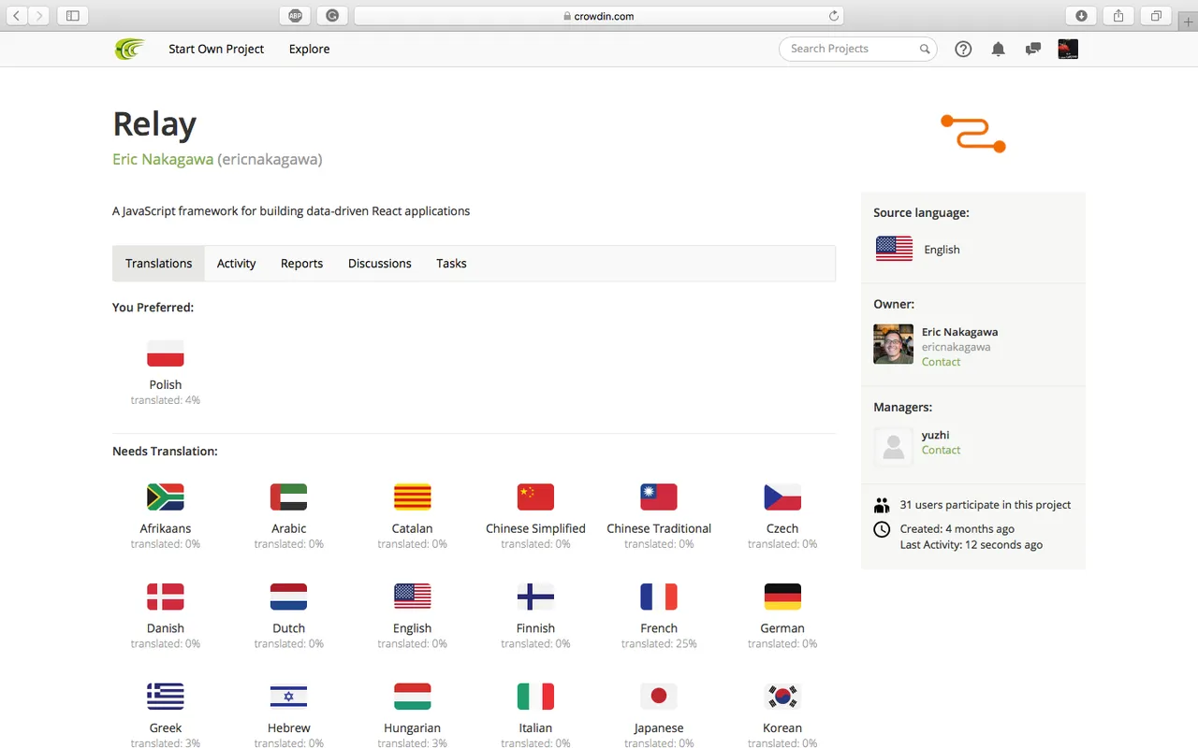Select the Finnish flag icon

[535, 597]
